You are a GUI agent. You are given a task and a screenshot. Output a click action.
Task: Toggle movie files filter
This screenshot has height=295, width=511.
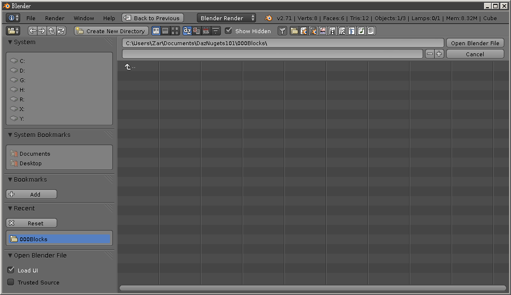[332, 31]
